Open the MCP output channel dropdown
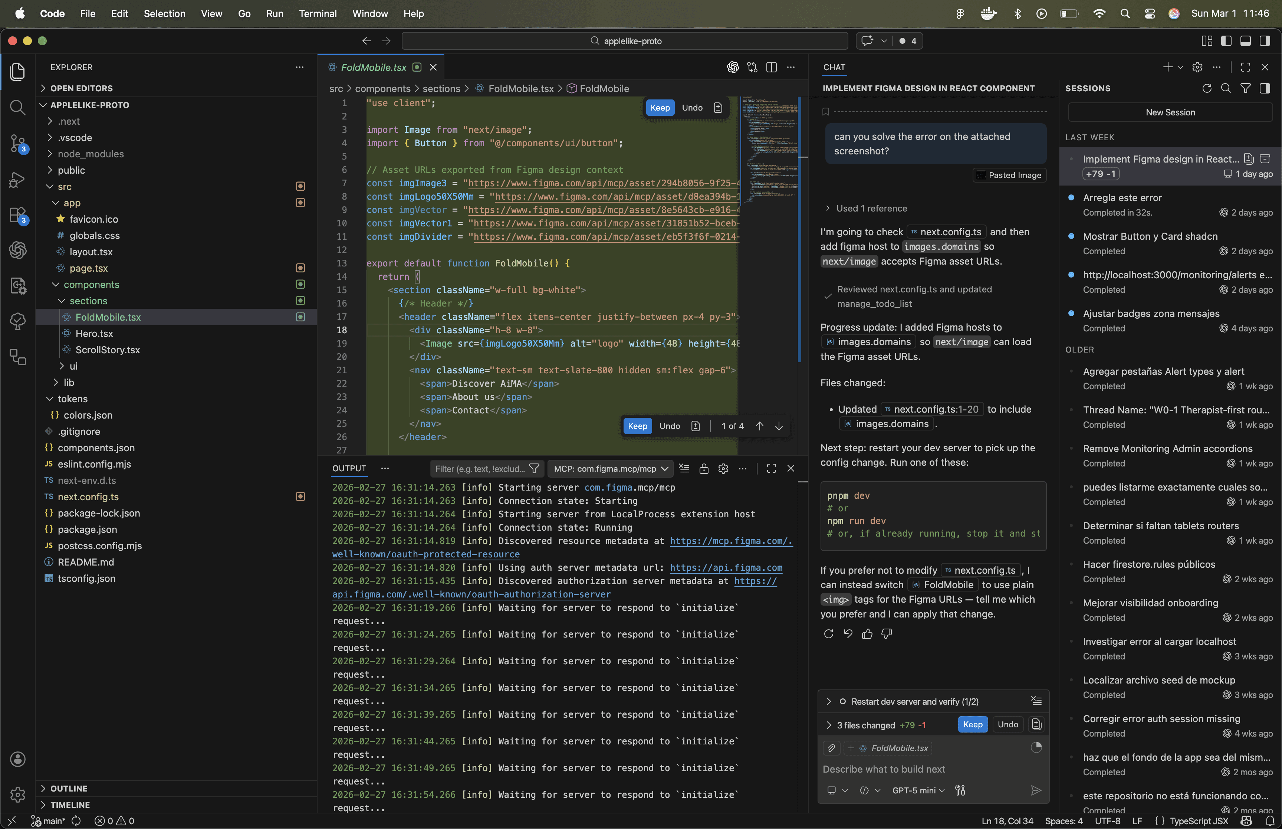 point(611,468)
